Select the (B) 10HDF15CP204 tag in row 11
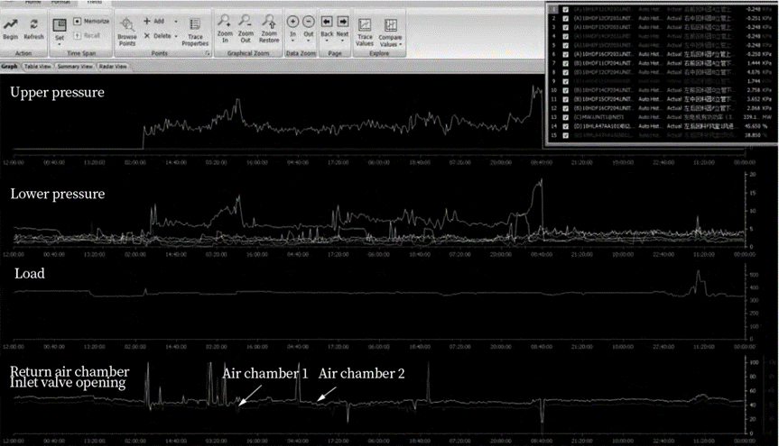 (x=603, y=99)
